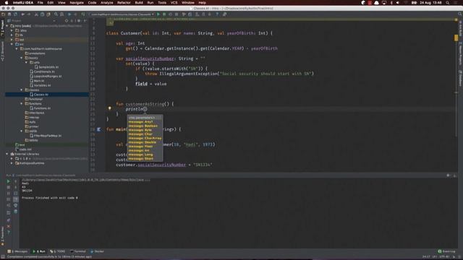
Task: Click the lightbulb intention icon near println
Action: [x=109, y=108]
